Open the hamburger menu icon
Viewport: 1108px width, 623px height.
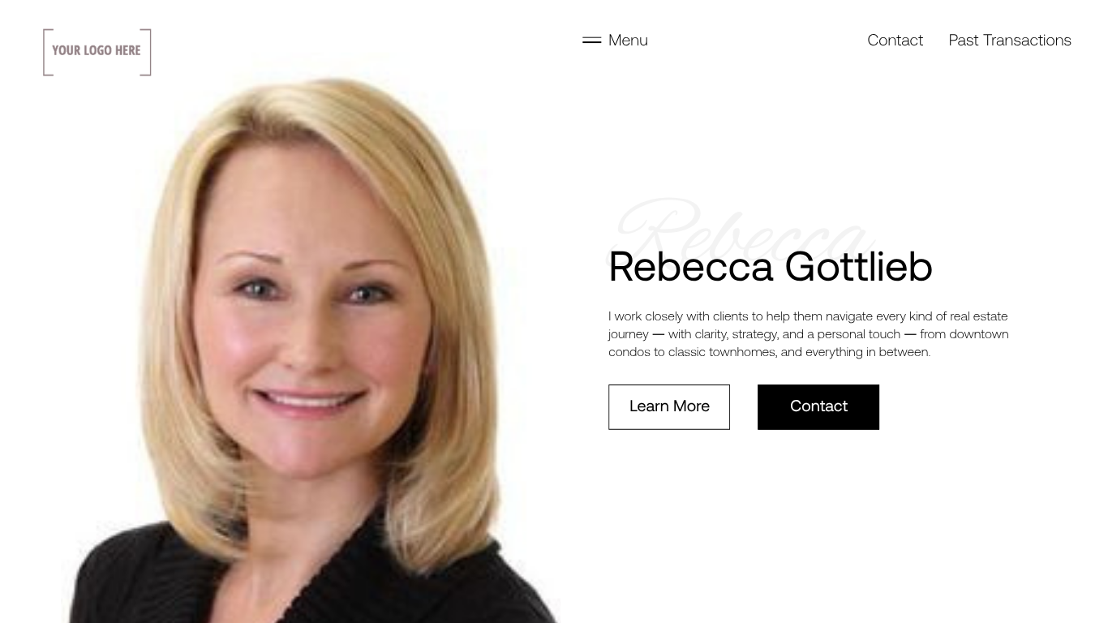click(x=591, y=40)
